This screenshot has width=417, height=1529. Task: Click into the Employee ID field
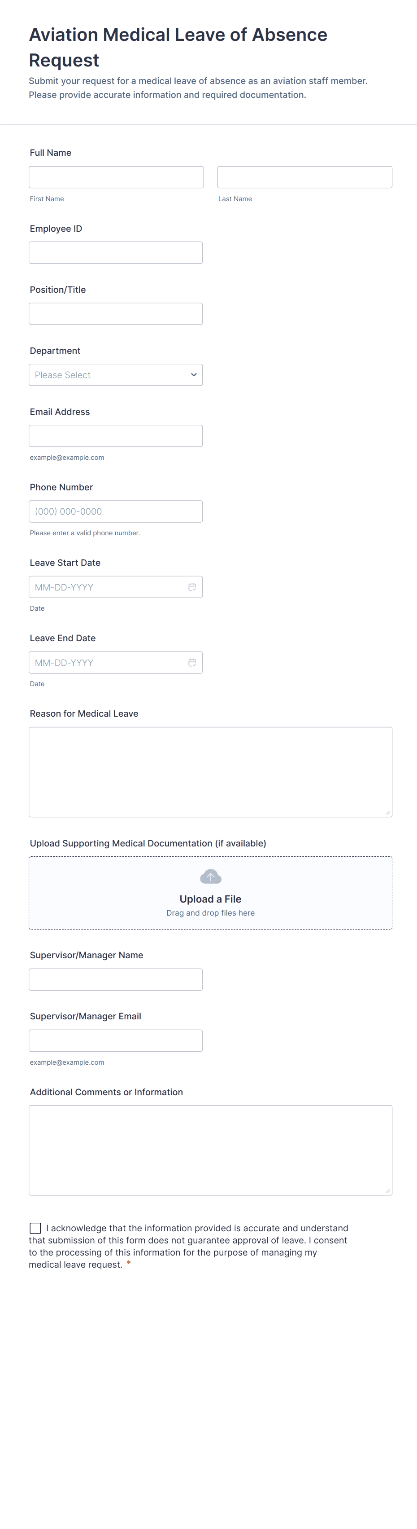pos(116,253)
